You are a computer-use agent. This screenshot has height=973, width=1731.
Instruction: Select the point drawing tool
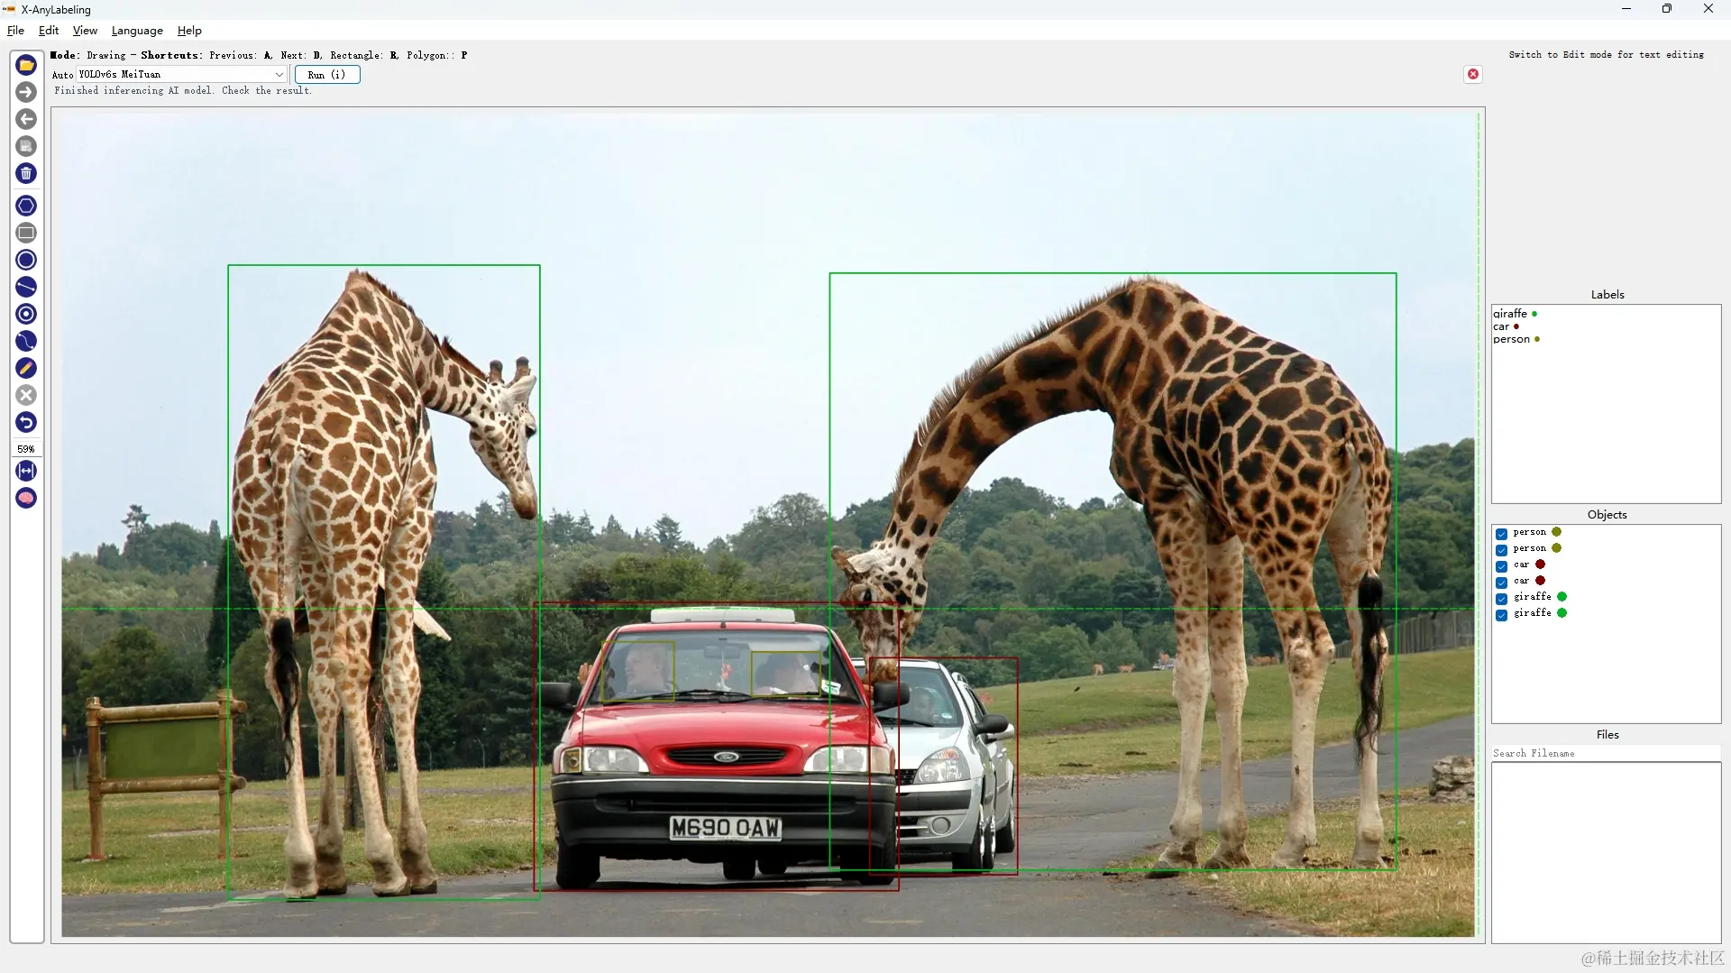tap(26, 314)
